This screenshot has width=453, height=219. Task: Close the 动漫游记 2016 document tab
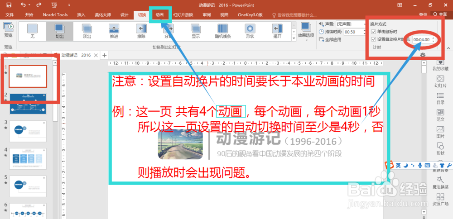(x=96, y=55)
